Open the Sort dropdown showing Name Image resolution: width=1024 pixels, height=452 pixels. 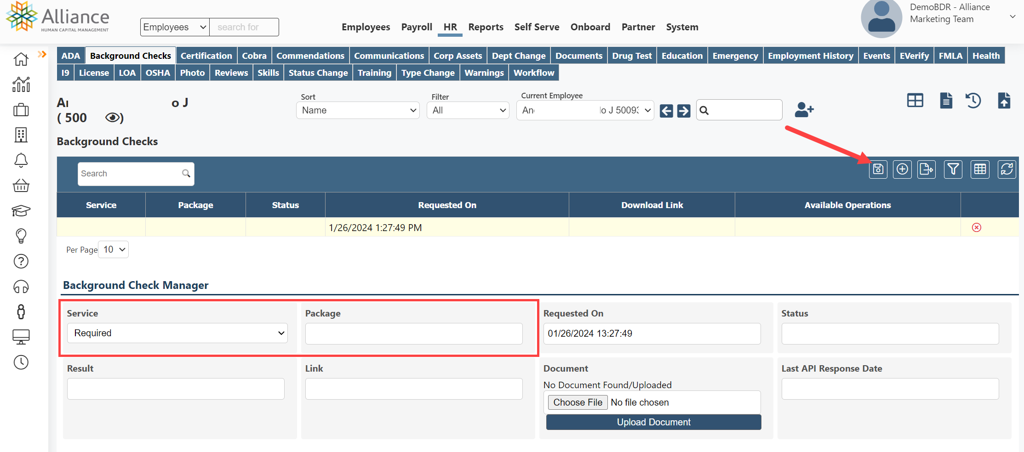(358, 110)
